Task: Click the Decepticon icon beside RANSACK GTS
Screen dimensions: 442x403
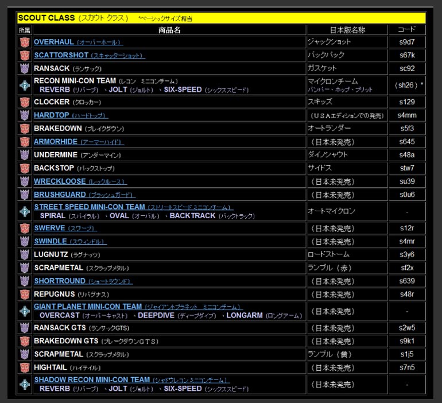Action: (x=25, y=328)
